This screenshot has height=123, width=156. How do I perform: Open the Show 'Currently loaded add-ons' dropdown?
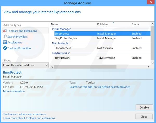pyautogui.click(x=25, y=65)
